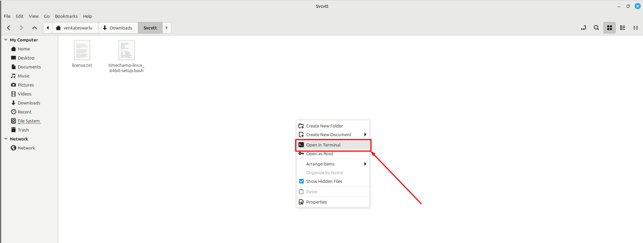Switch to compact view
Screen dimensions: 643x243
(636, 28)
